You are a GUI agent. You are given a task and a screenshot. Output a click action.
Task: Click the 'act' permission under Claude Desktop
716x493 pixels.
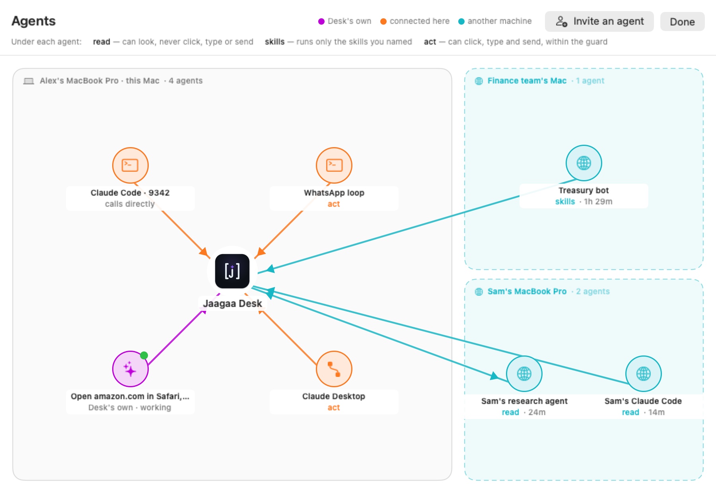(x=334, y=408)
